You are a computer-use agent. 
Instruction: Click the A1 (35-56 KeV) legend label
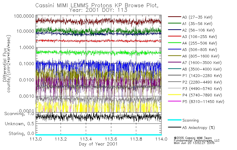click(x=197, y=24)
